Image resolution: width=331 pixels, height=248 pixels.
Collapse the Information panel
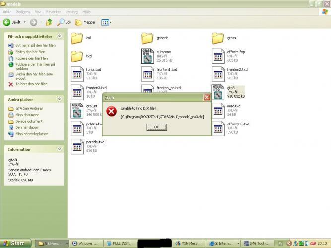coord(60,149)
